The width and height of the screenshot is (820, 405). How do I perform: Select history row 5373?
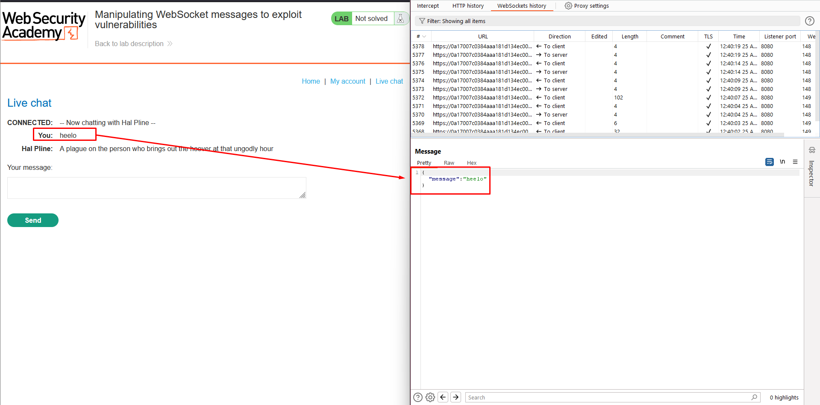coord(614,89)
